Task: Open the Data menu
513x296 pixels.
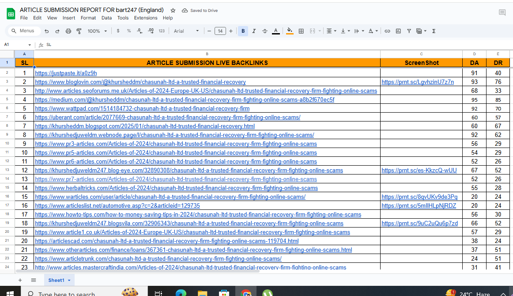Action: pyautogui.click(x=107, y=18)
